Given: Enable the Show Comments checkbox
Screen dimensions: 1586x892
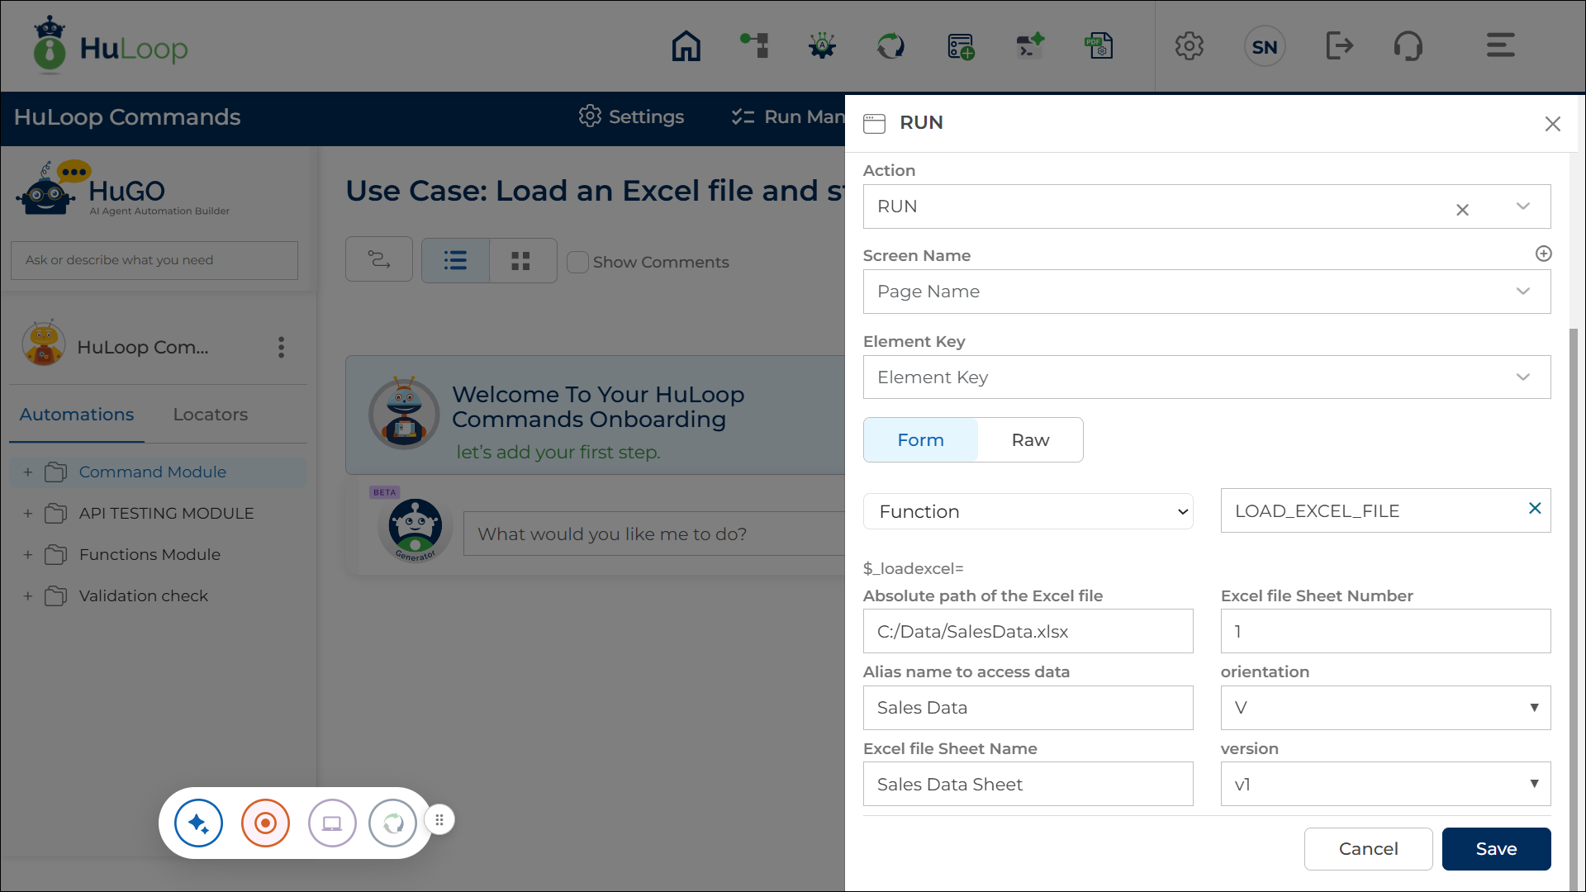Looking at the screenshot, I should click(x=577, y=262).
